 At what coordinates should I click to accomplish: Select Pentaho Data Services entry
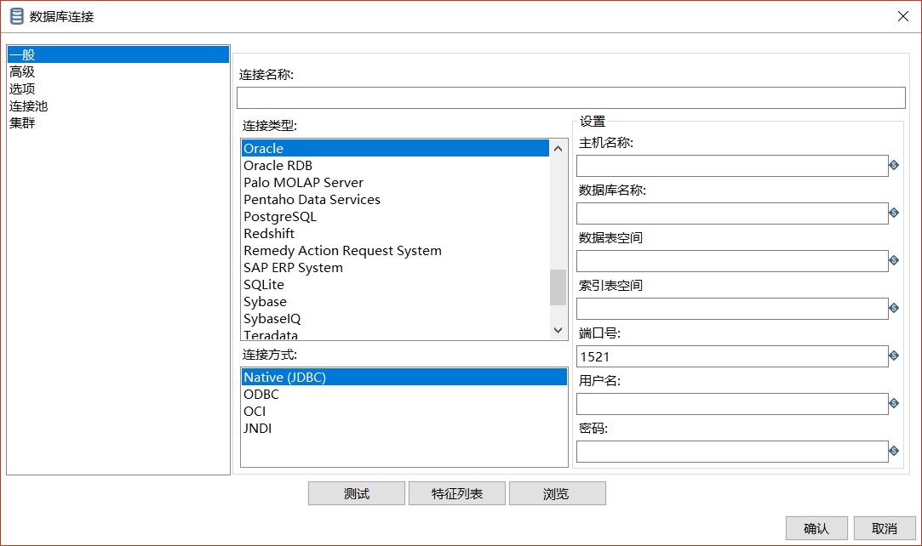[395, 200]
